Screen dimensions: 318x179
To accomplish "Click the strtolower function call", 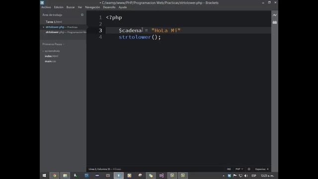I will pos(135,37).
